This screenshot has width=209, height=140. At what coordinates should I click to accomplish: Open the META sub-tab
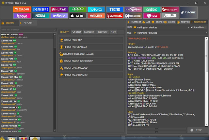point(113,32)
